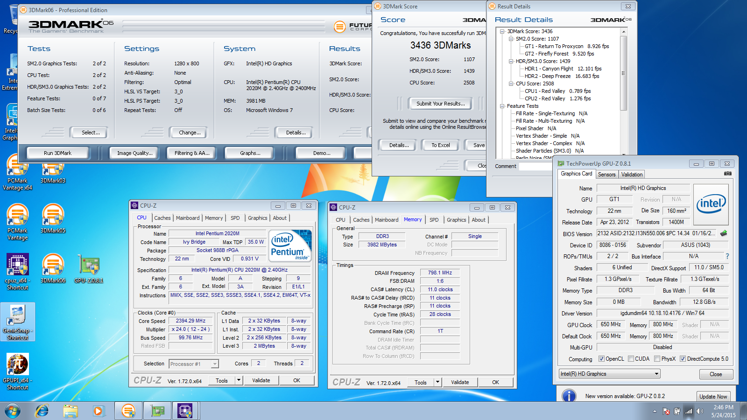Click the GPU-Z BIOS save chip icon
This screenshot has height=420, width=747.
[724, 233]
